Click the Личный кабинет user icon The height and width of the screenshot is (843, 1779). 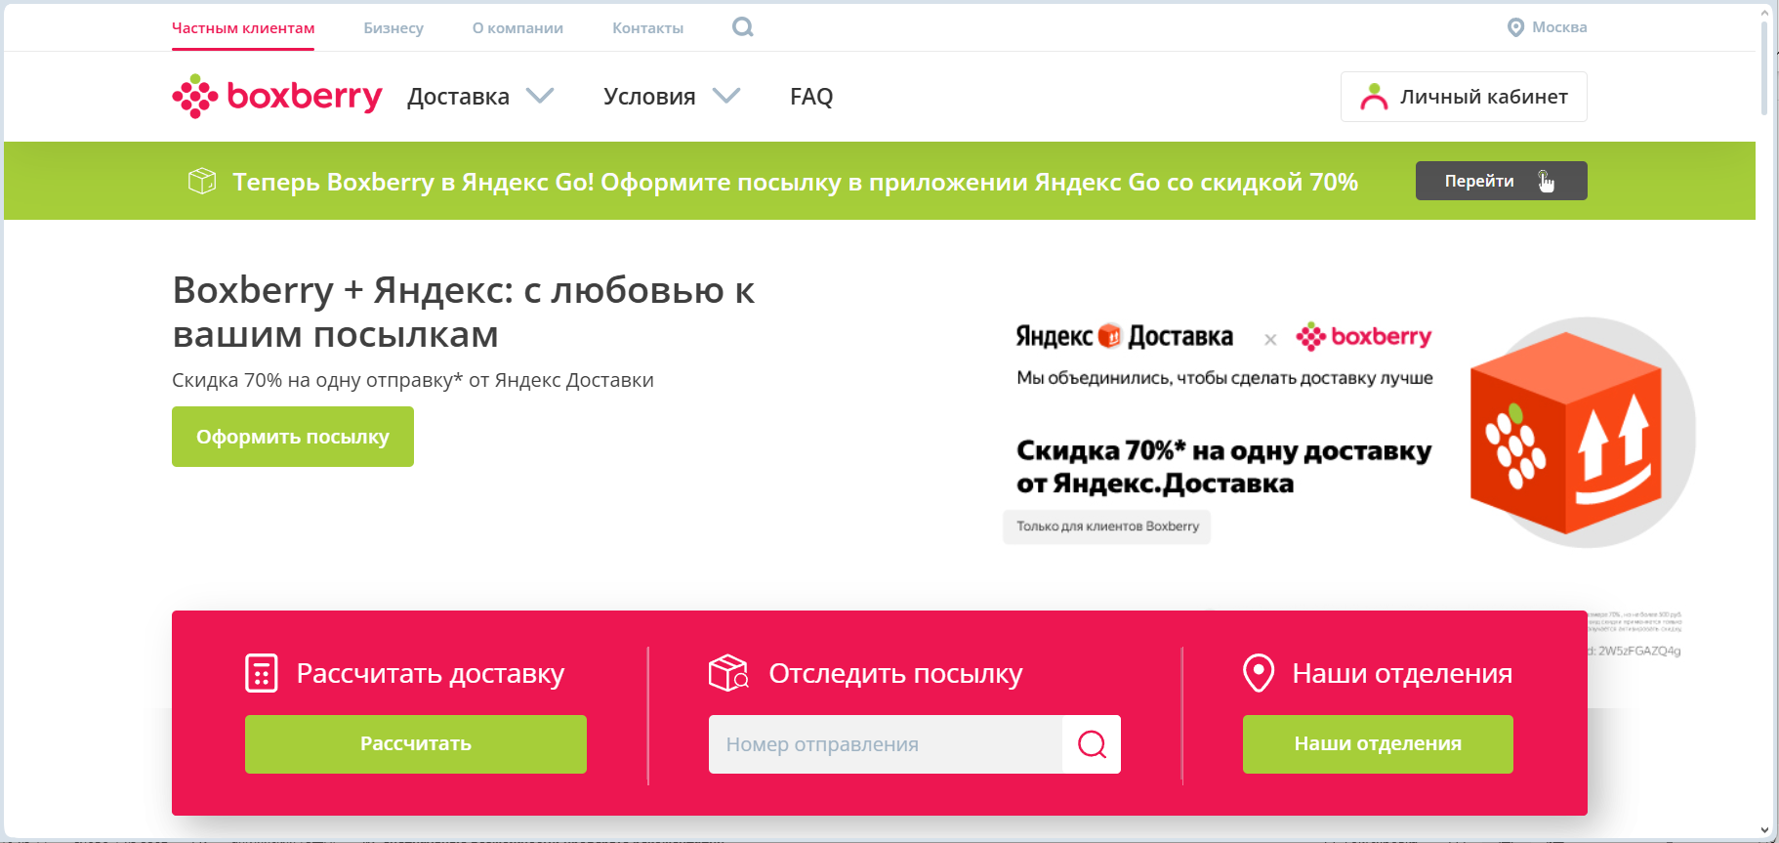tap(1374, 97)
